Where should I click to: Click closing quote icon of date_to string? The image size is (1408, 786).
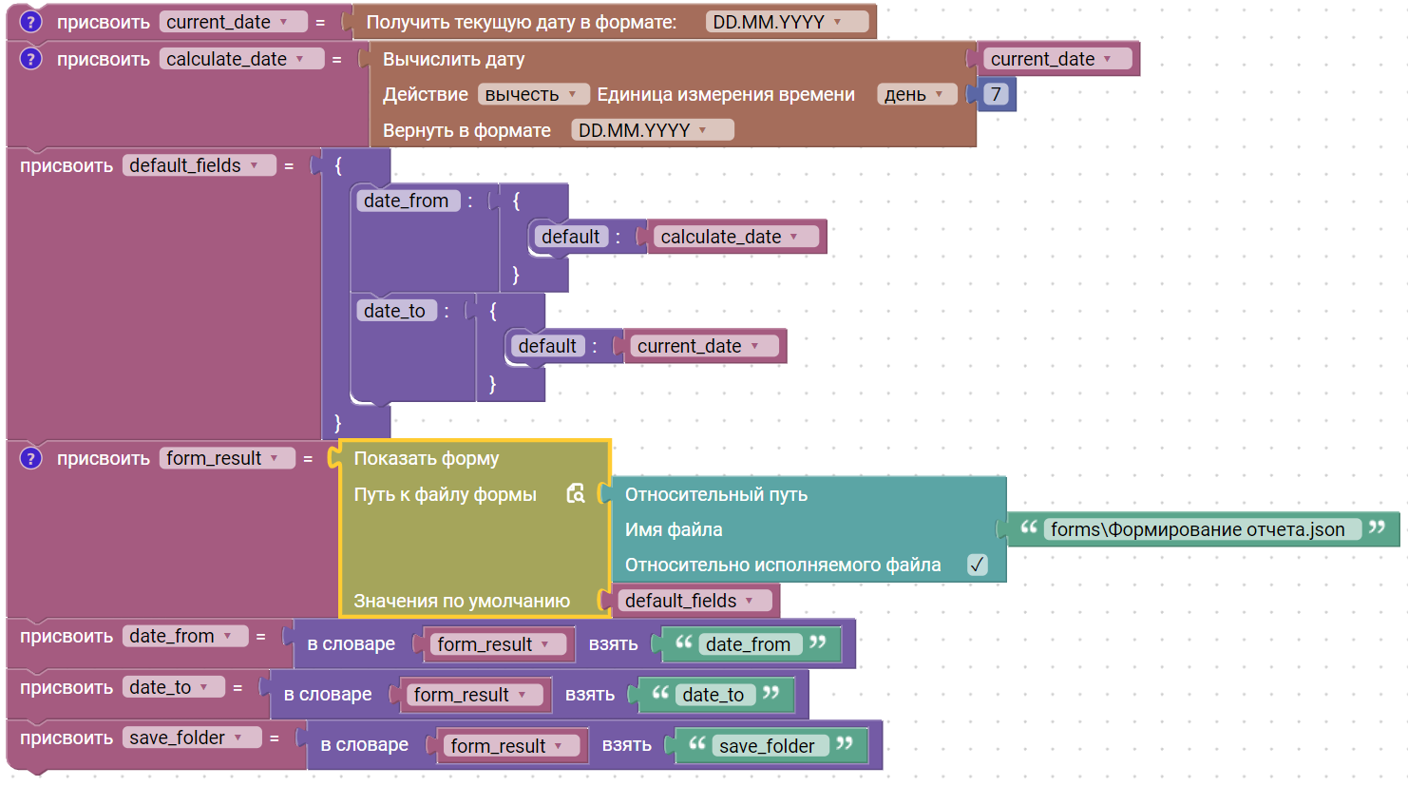(771, 694)
